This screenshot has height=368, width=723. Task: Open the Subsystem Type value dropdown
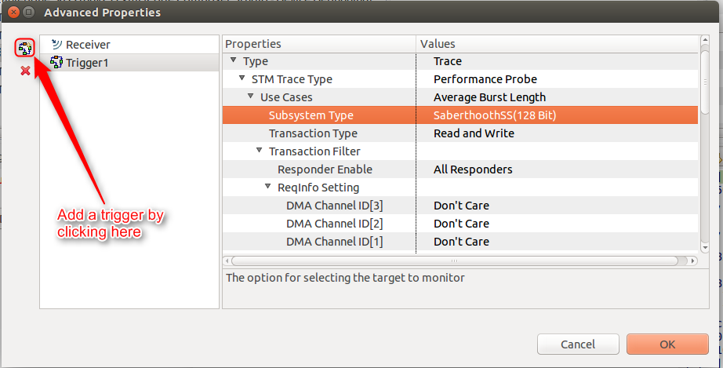[557, 115]
